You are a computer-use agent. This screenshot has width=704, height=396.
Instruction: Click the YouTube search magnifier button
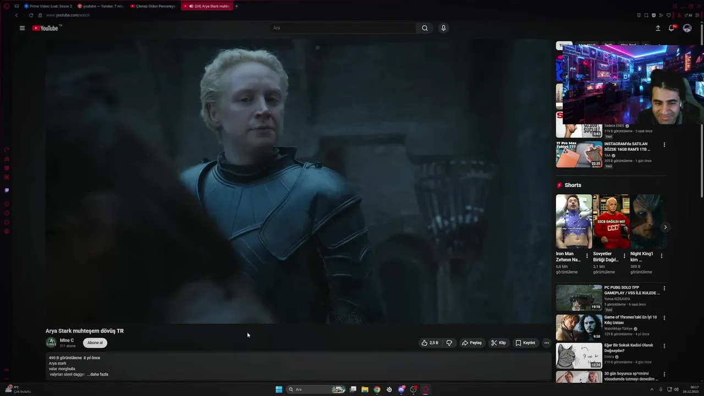click(x=425, y=28)
